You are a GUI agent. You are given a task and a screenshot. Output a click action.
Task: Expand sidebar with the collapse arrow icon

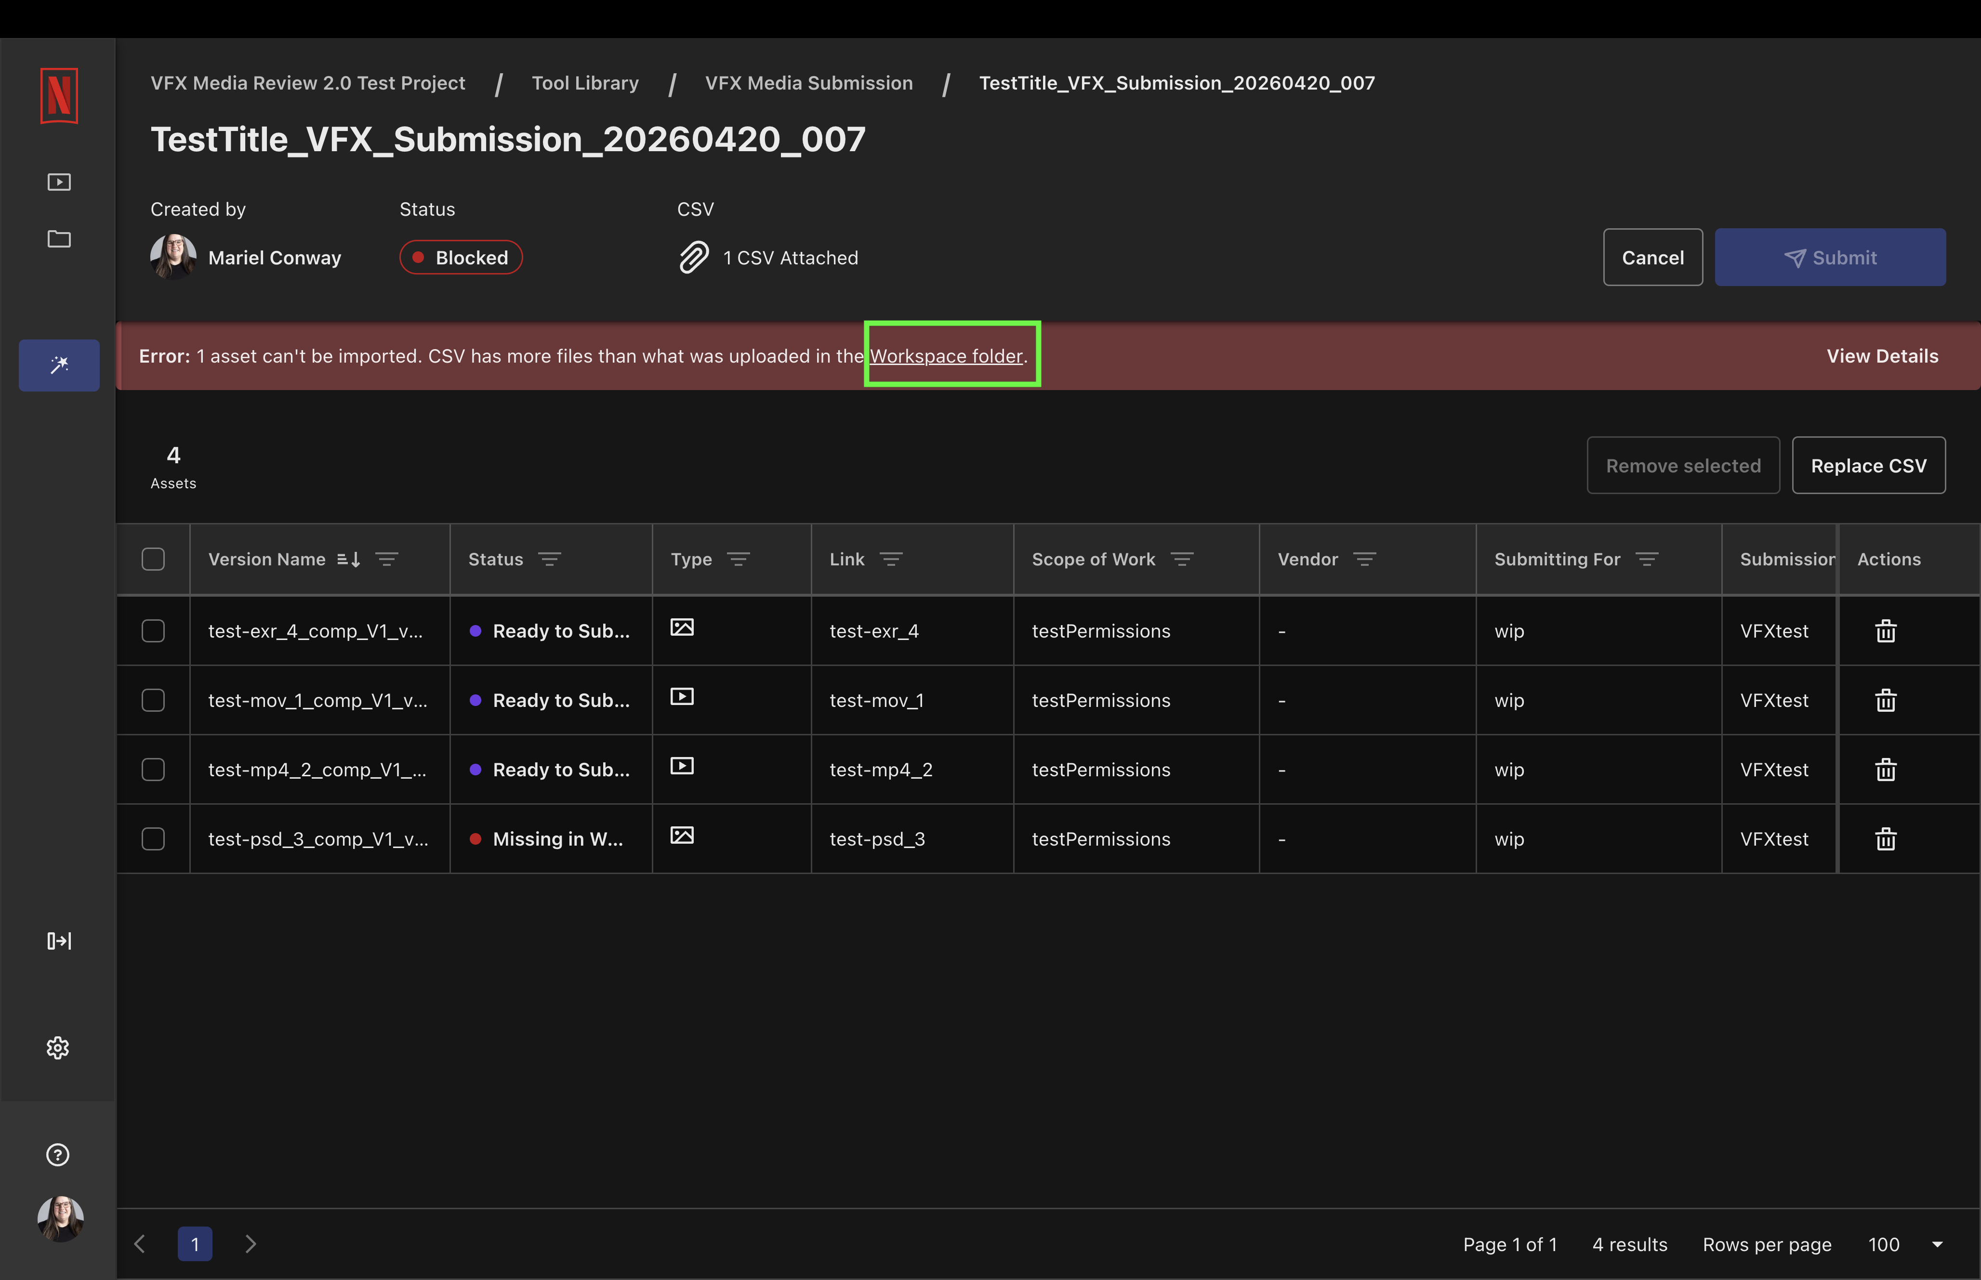pyautogui.click(x=59, y=941)
